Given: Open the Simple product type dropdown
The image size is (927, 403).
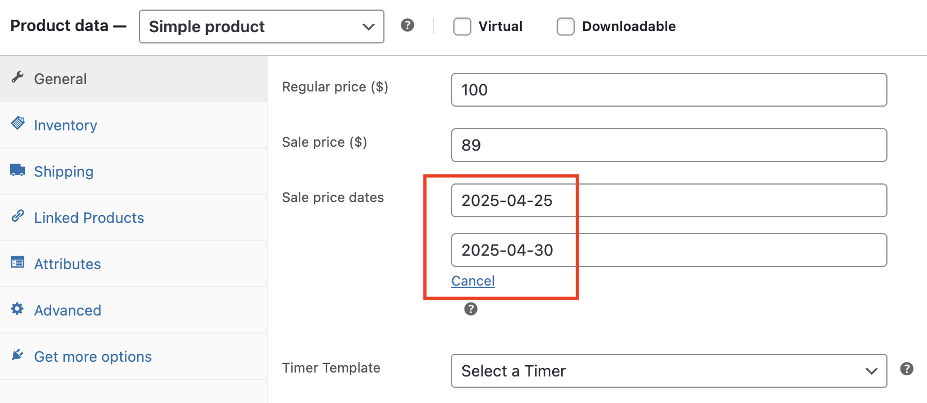Looking at the screenshot, I should (261, 27).
